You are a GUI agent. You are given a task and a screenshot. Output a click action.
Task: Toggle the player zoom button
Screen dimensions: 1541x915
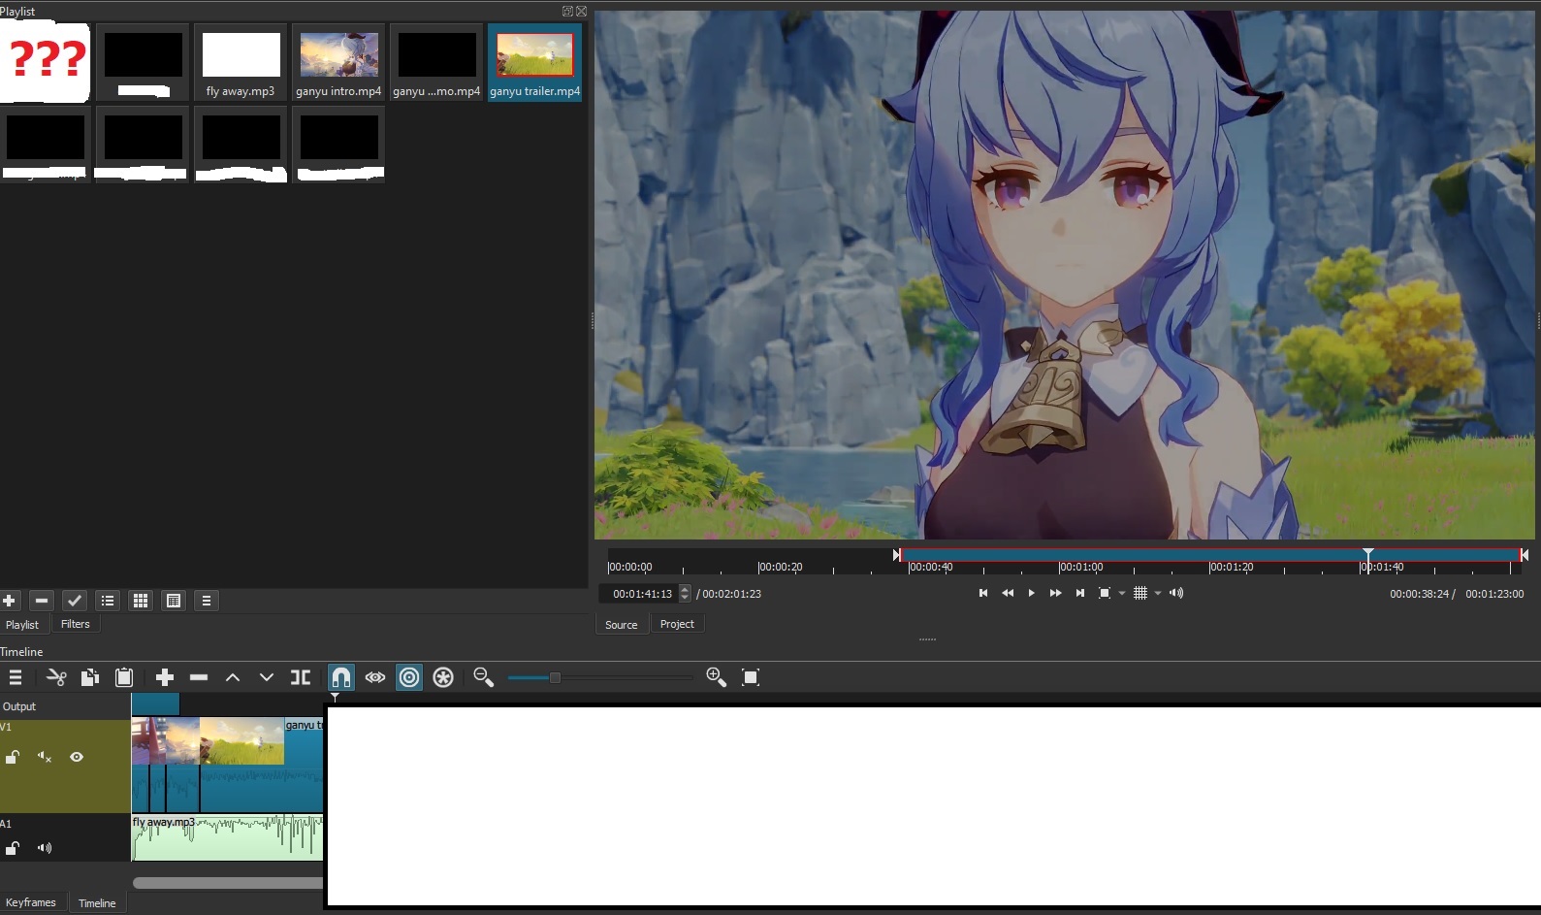click(1104, 593)
